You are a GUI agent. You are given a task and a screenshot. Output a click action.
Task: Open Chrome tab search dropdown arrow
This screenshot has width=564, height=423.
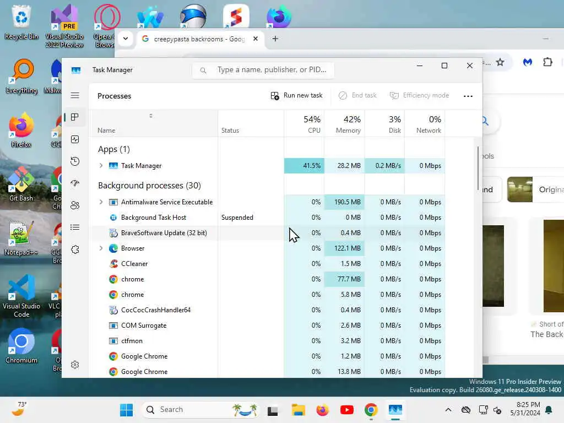tap(126, 39)
